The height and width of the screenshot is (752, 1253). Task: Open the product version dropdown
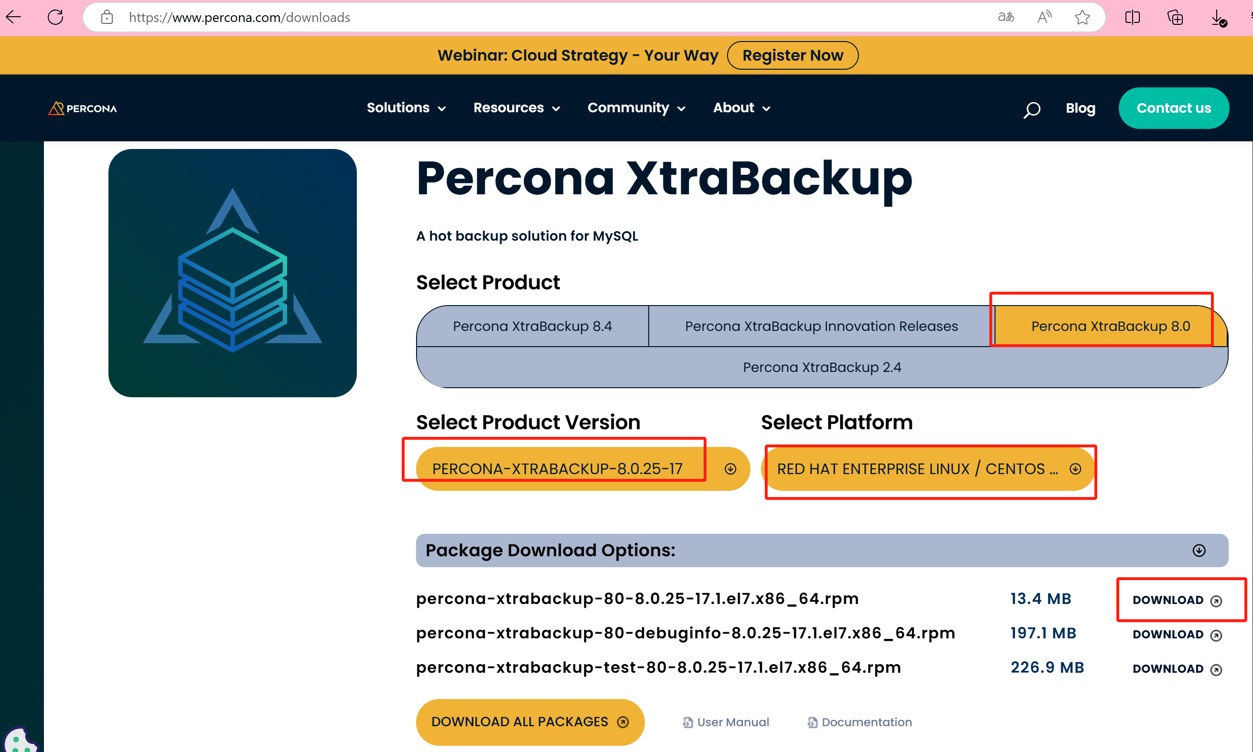tap(582, 469)
